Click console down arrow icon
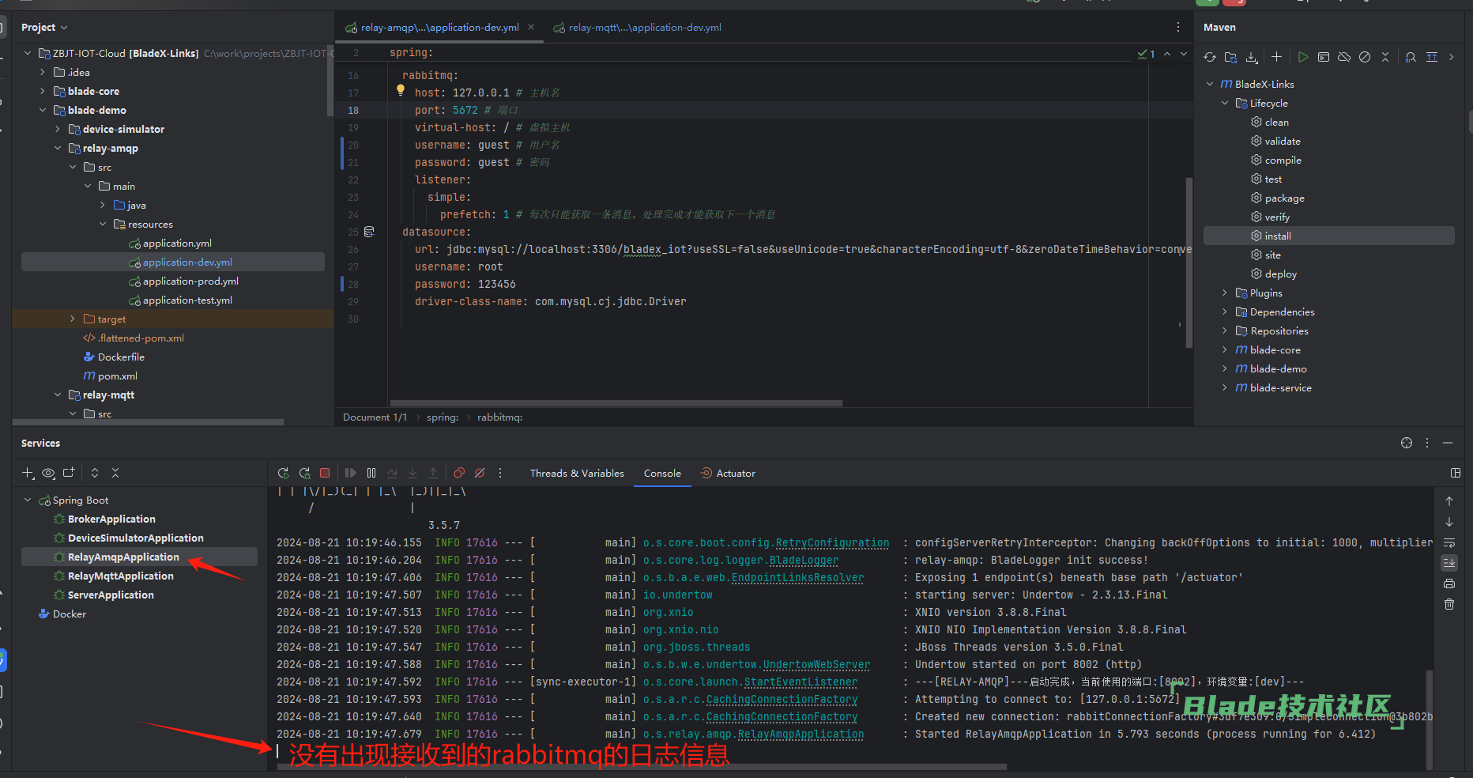 click(1449, 522)
